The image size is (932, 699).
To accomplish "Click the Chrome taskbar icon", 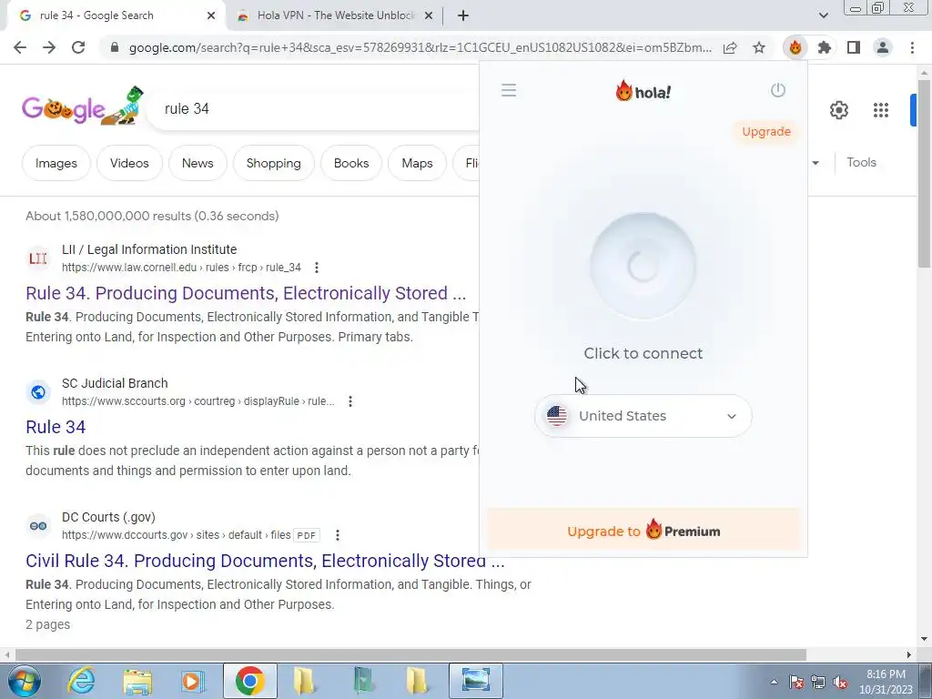I will (x=249, y=681).
